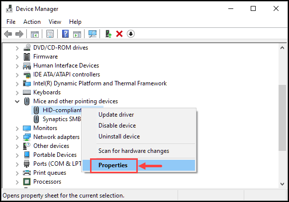Viewport: 289px width, 202px height.
Task: Expand the Processors category
Action: 17,182
